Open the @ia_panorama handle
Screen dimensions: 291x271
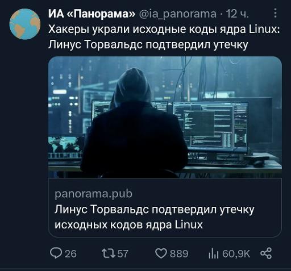[x=178, y=14]
